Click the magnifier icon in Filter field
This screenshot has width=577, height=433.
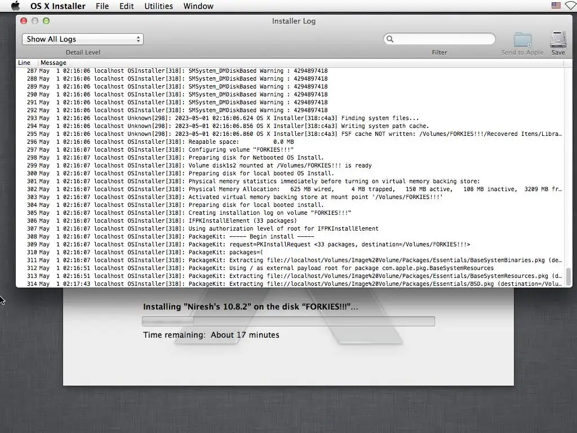click(390, 39)
